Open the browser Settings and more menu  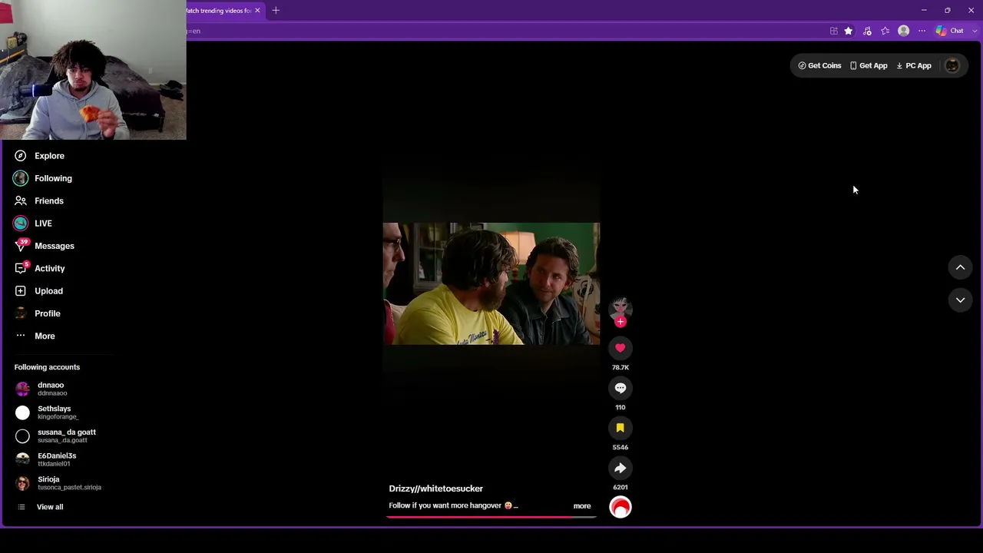pos(922,31)
